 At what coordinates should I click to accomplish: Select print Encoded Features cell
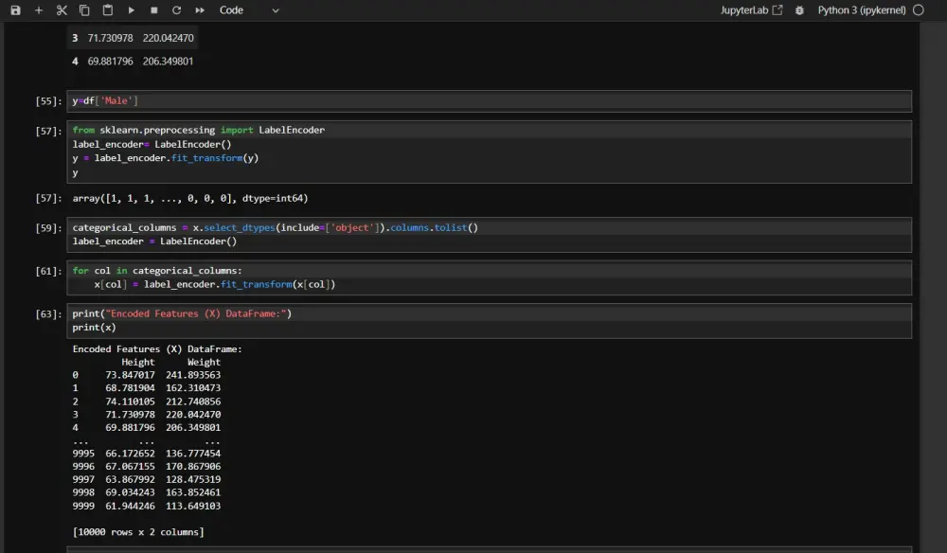coord(490,321)
